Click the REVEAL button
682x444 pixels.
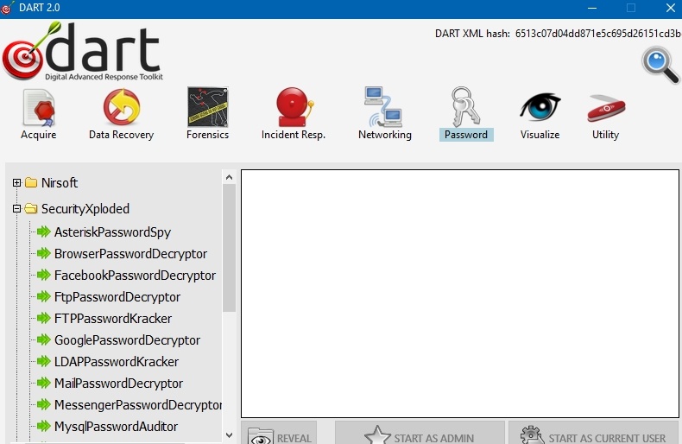[279, 433]
